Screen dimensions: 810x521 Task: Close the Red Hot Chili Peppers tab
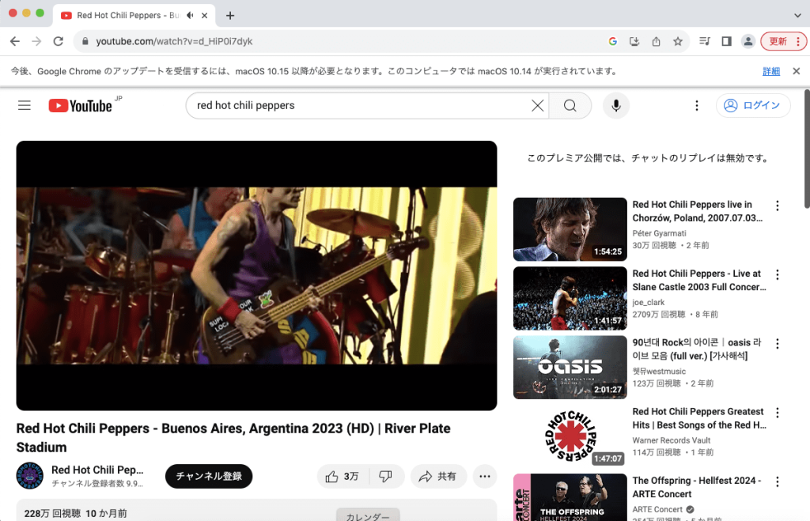pyautogui.click(x=205, y=16)
